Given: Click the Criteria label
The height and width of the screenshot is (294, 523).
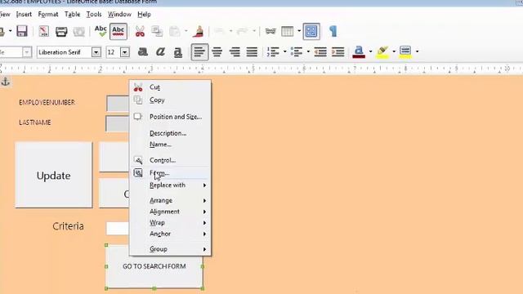Looking at the screenshot, I should click(68, 226).
